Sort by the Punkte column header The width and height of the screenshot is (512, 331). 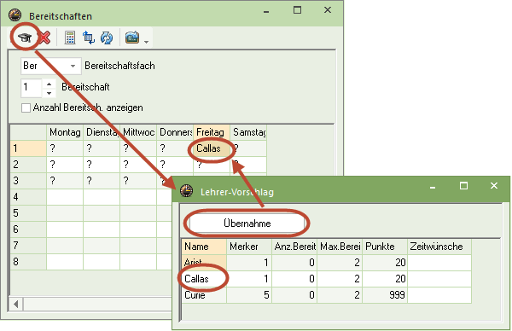point(385,247)
